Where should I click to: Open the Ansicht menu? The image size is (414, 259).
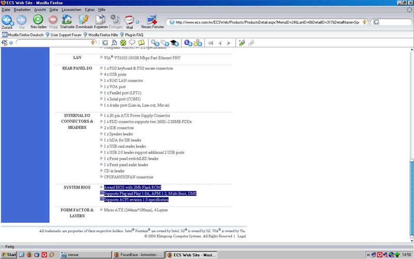point(40,10)
